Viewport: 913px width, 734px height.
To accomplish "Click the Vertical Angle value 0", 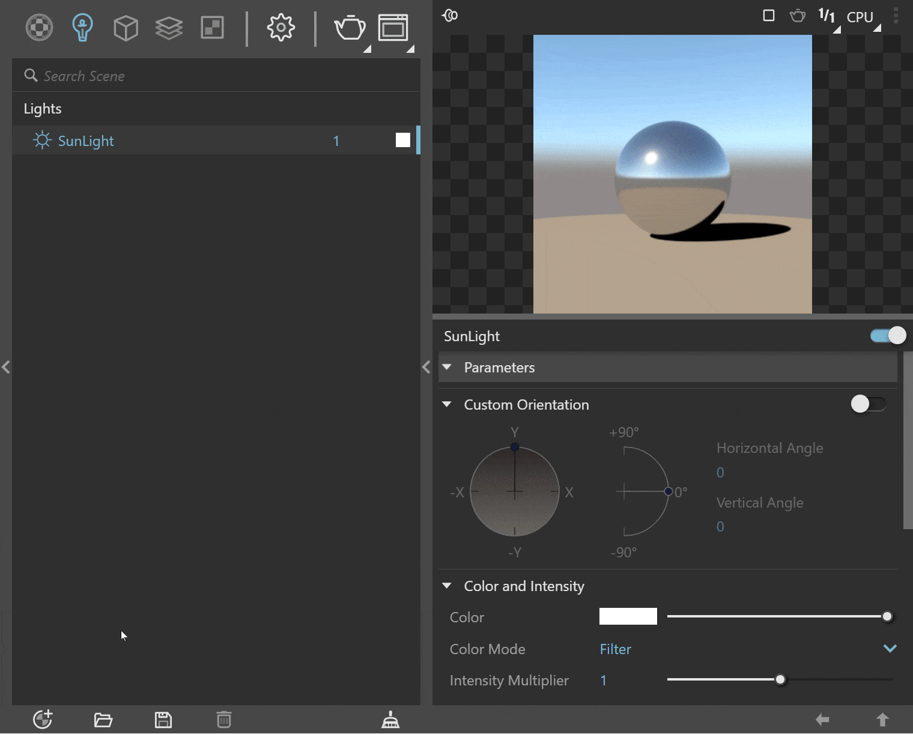I will coord(720,527).
